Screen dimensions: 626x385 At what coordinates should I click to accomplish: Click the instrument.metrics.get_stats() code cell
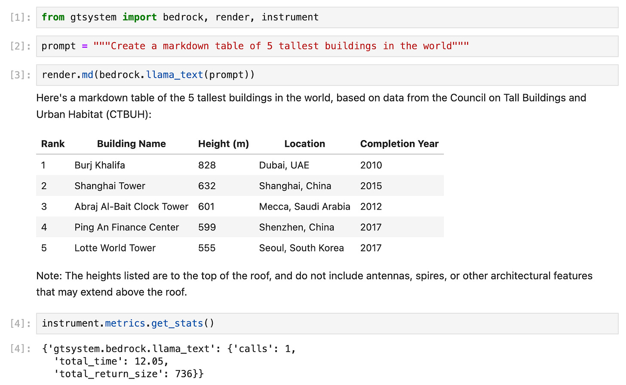327,324
